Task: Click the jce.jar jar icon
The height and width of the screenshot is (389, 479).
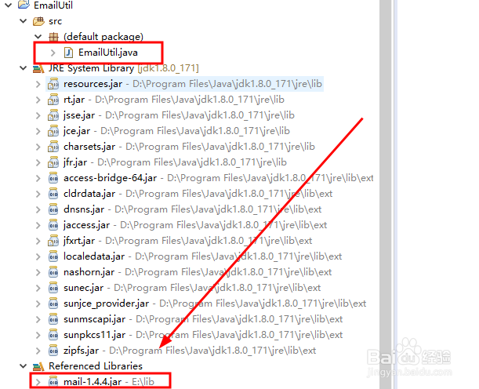Action: click(x=53, y=131)
